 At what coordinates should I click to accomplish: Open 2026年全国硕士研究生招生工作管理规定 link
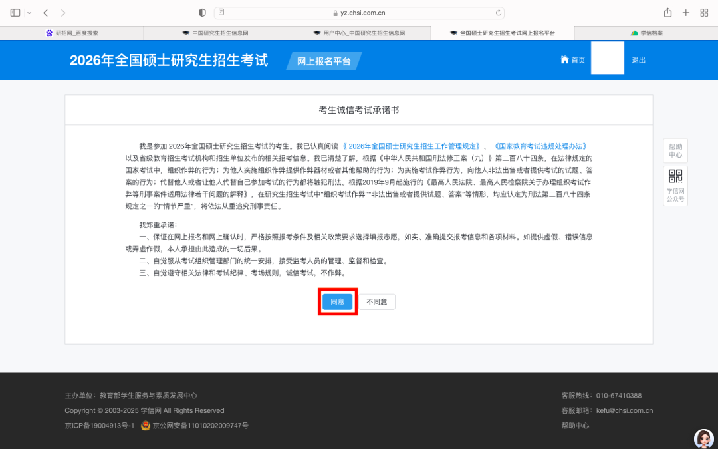pyautogui.click(x=411, y=146)
